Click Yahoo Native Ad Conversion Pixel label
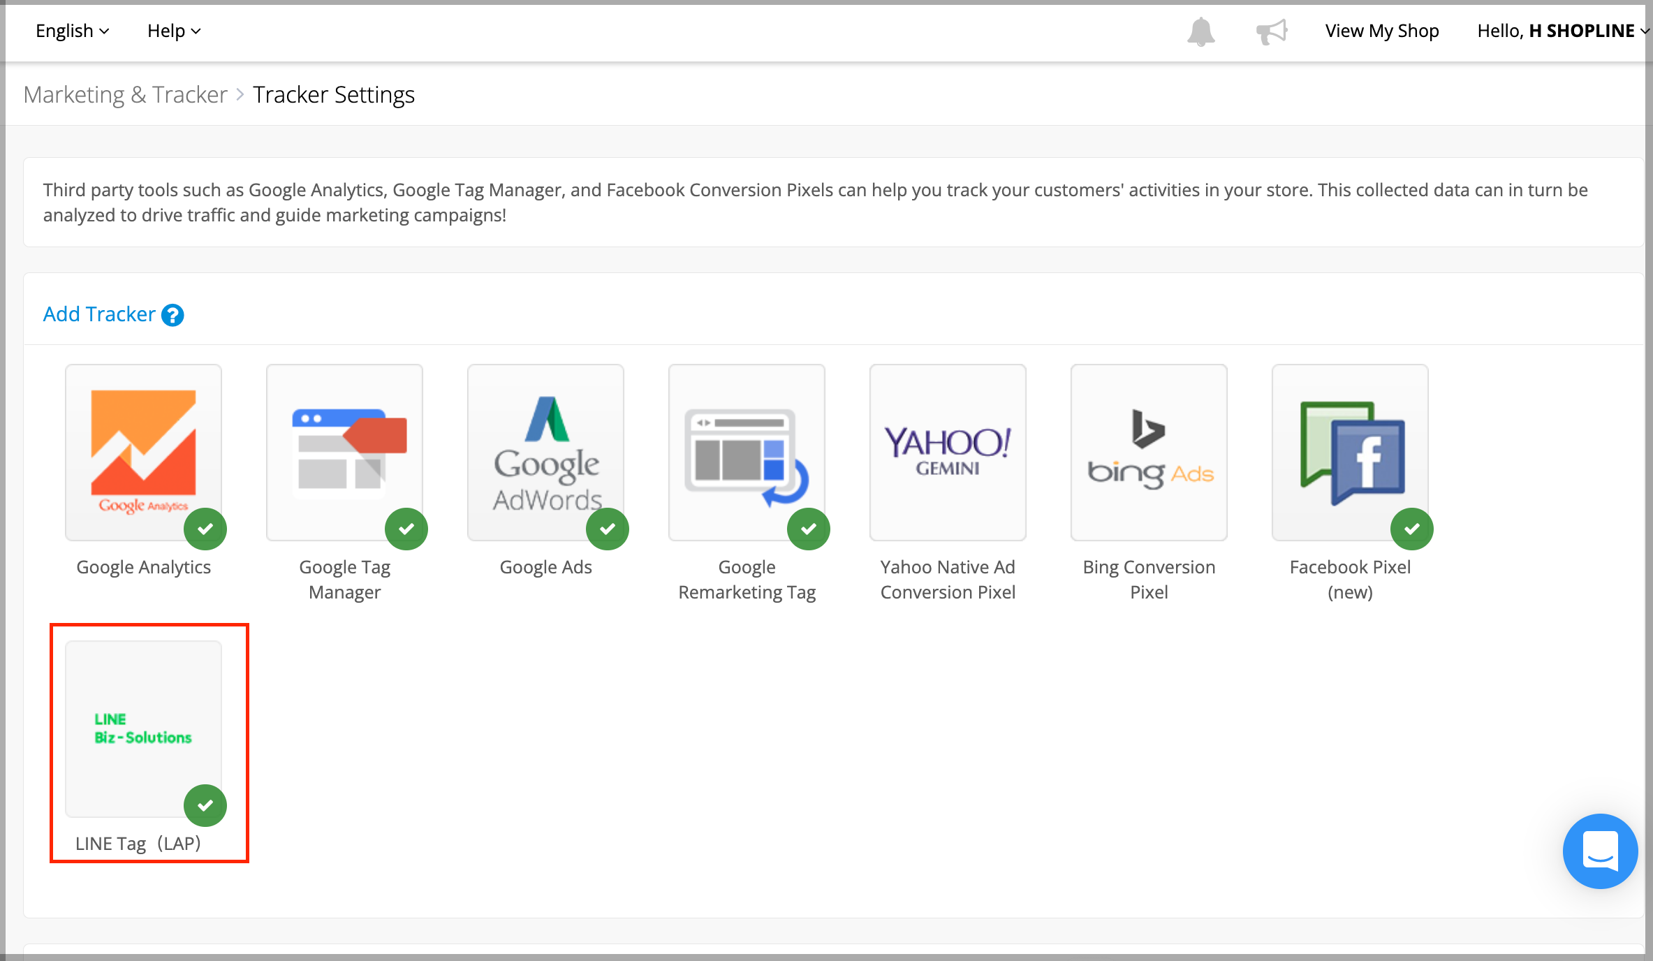The height and width of the screenshot is (961, 1653). click(948, 580)
